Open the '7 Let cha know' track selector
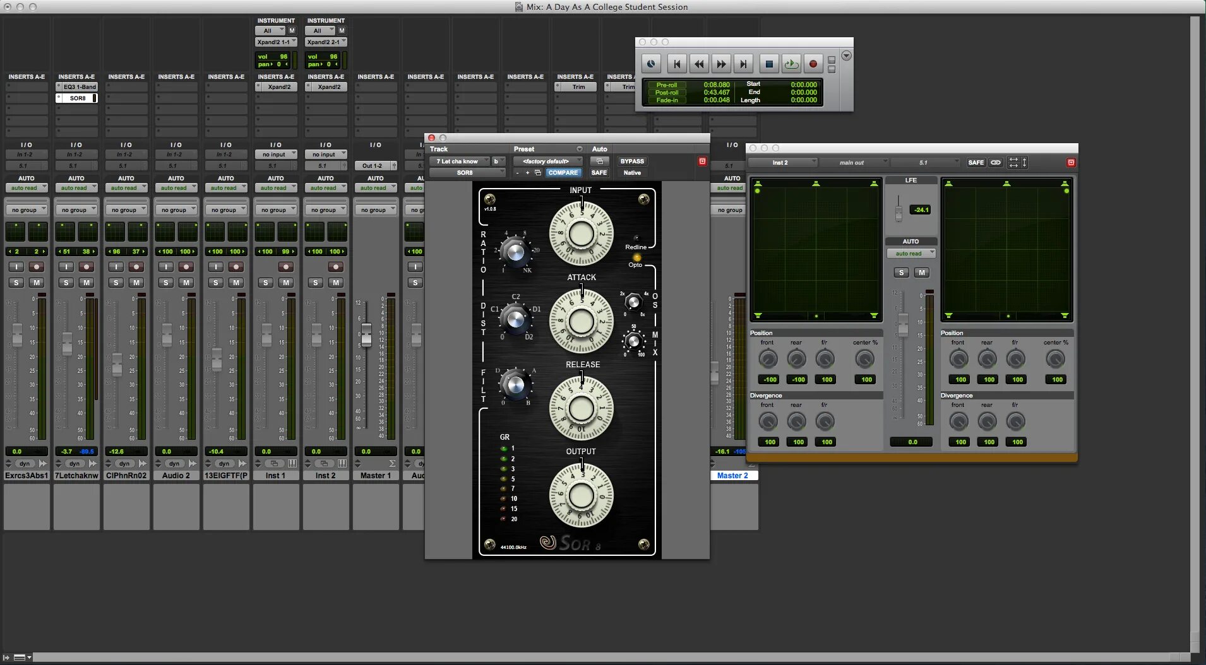The width and height of the screenshot is (1206, 665). (x=460, y=162)
